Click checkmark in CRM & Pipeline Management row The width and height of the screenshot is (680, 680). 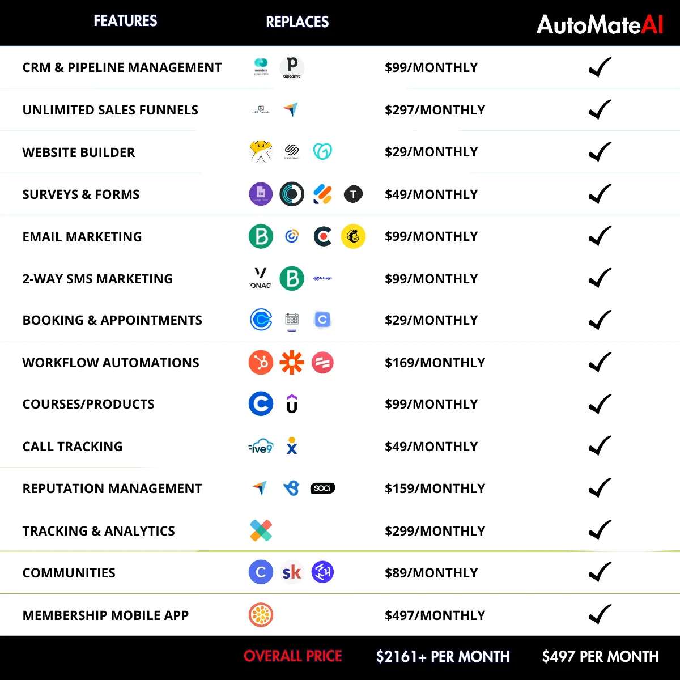[600, 67]
